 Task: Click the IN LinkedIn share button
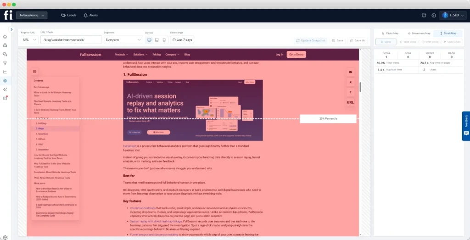coord(350,72)
